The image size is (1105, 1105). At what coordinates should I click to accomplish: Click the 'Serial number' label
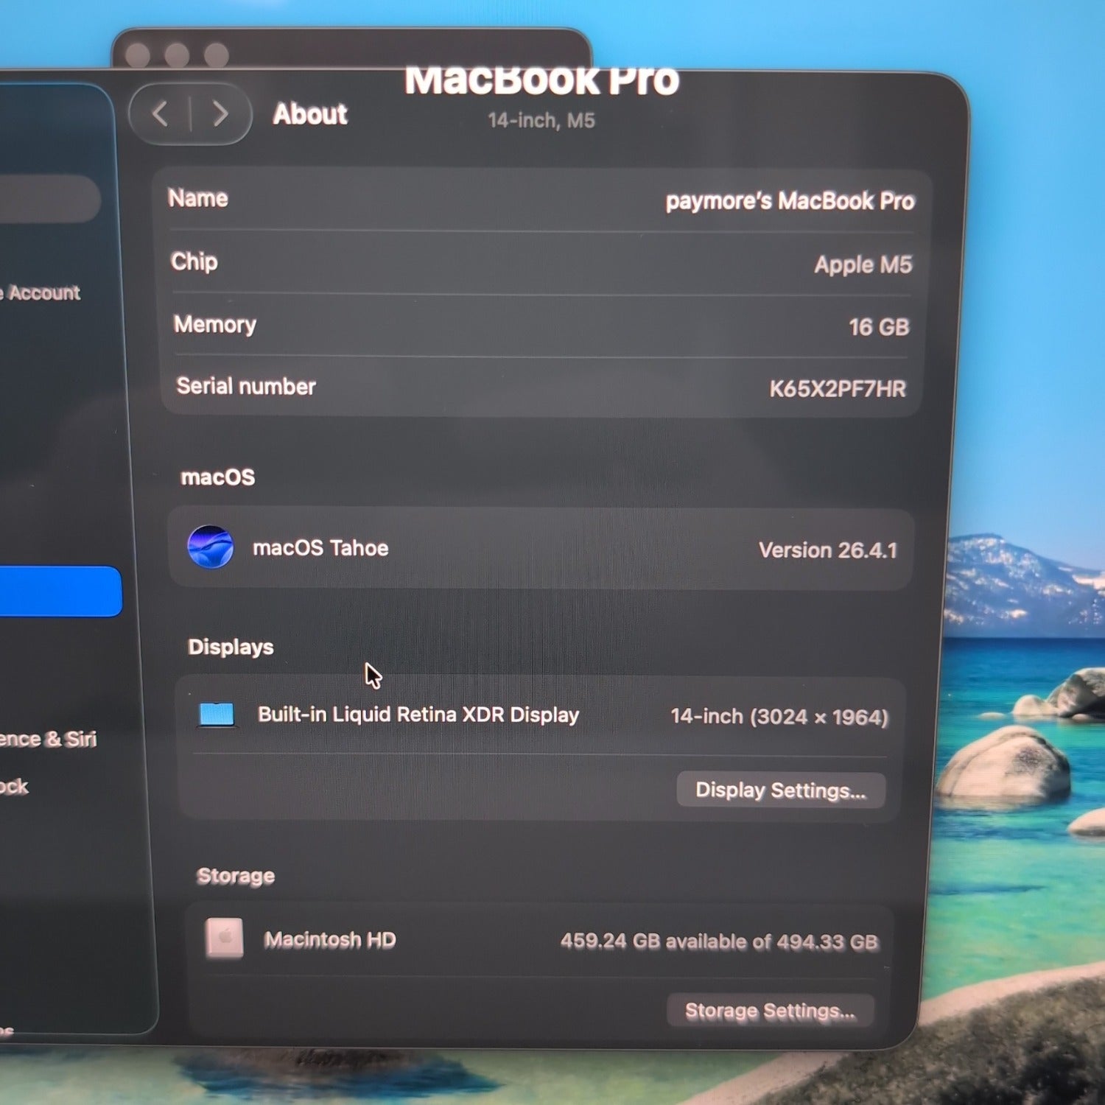pos(246,386)
